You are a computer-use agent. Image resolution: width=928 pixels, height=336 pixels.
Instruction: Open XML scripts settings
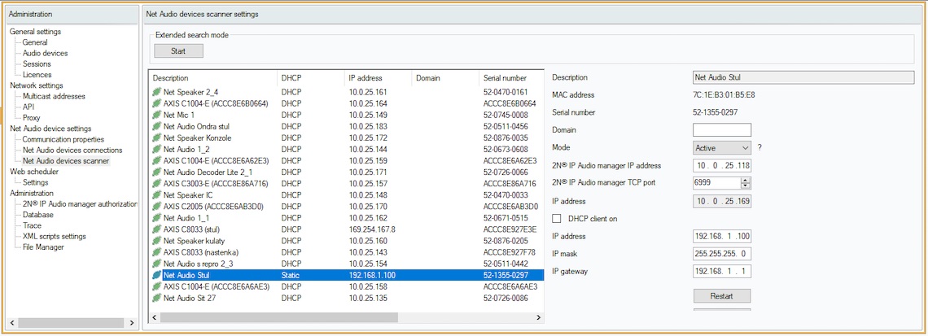click(55, 237)
